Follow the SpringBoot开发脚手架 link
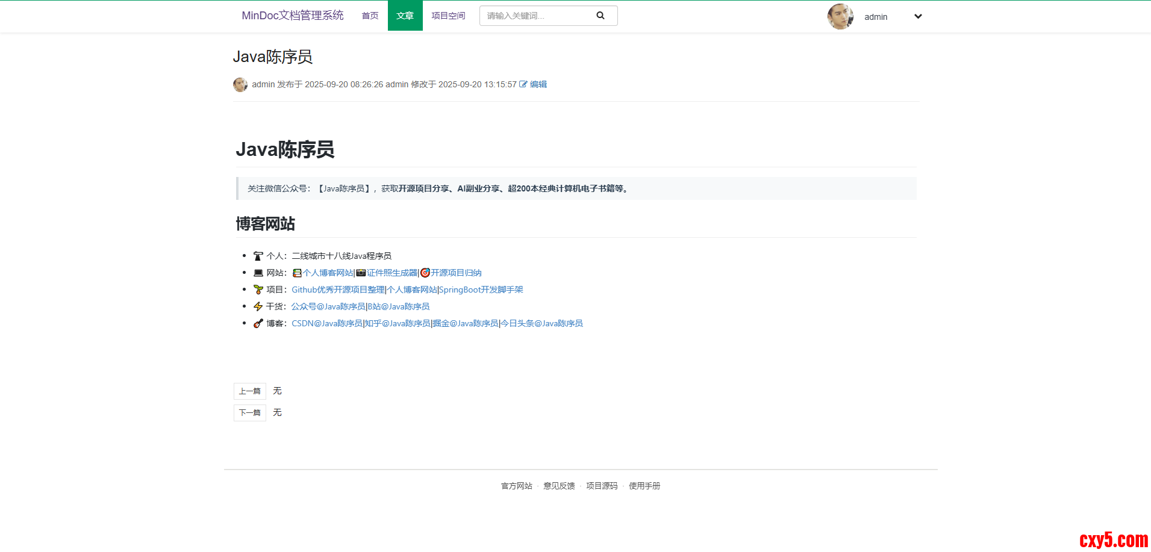 click(x=481, y=290)
